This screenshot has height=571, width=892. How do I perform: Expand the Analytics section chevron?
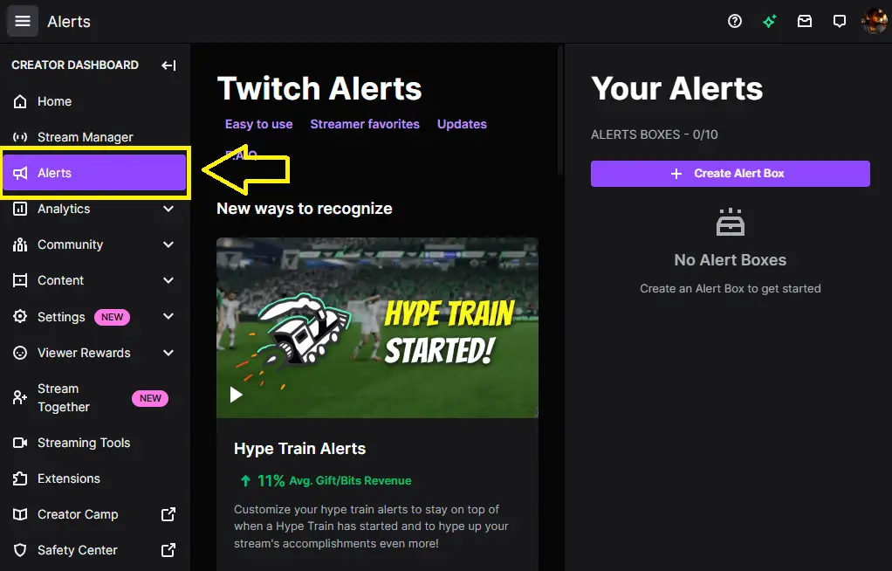click(168, 209)
